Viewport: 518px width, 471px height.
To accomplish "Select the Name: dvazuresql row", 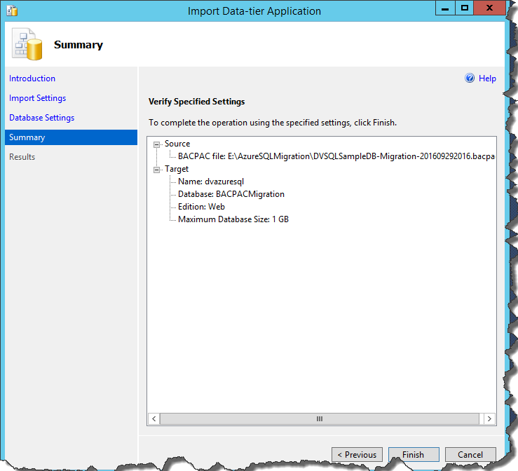I will pos(211,182).
